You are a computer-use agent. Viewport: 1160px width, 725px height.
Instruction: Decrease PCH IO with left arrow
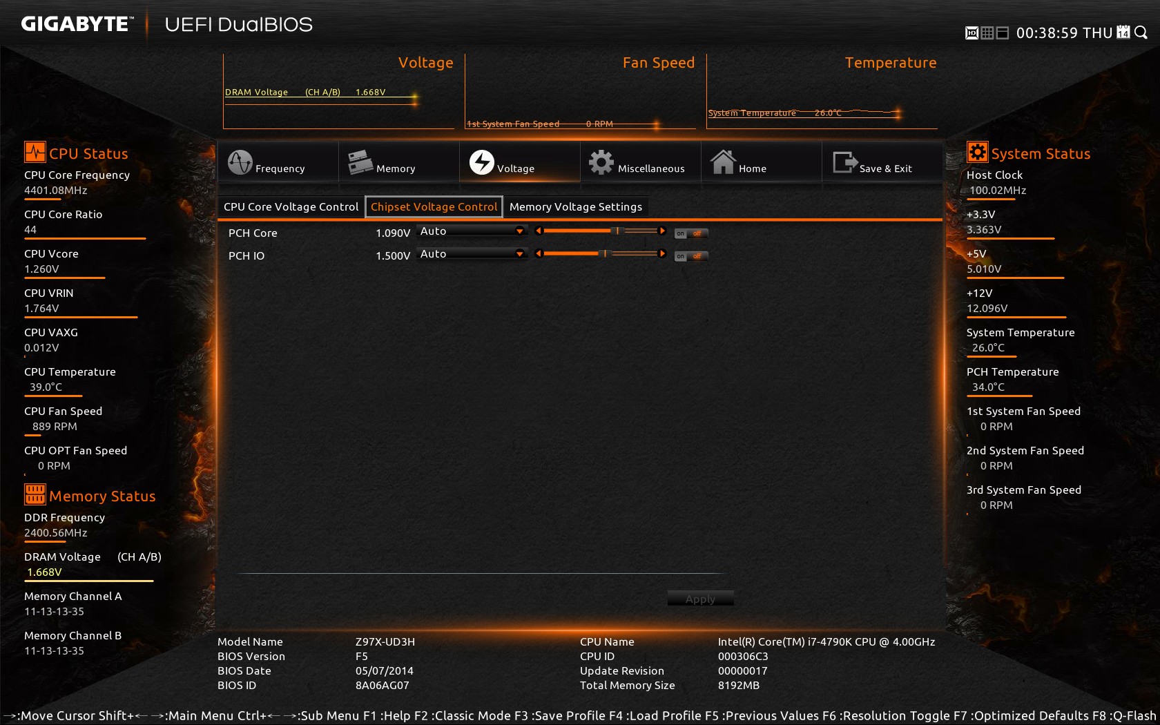[539, 253]
